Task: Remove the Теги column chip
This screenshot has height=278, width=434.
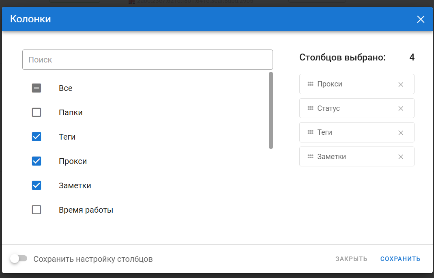Action: pyautogui.click(x=400, y=133)
